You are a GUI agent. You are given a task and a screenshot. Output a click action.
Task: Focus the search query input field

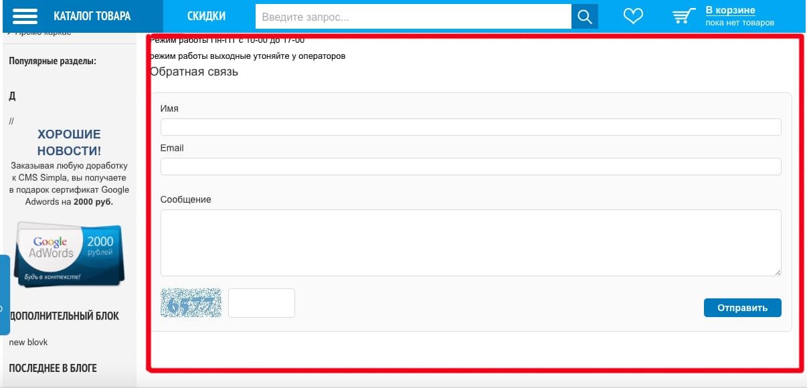click(414, 17)
